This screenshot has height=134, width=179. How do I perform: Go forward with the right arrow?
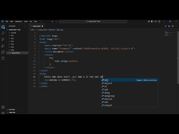(56, 21)
